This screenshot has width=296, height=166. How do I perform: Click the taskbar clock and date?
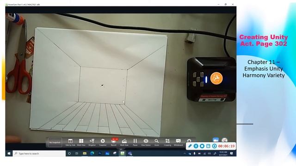pos(223,154)
